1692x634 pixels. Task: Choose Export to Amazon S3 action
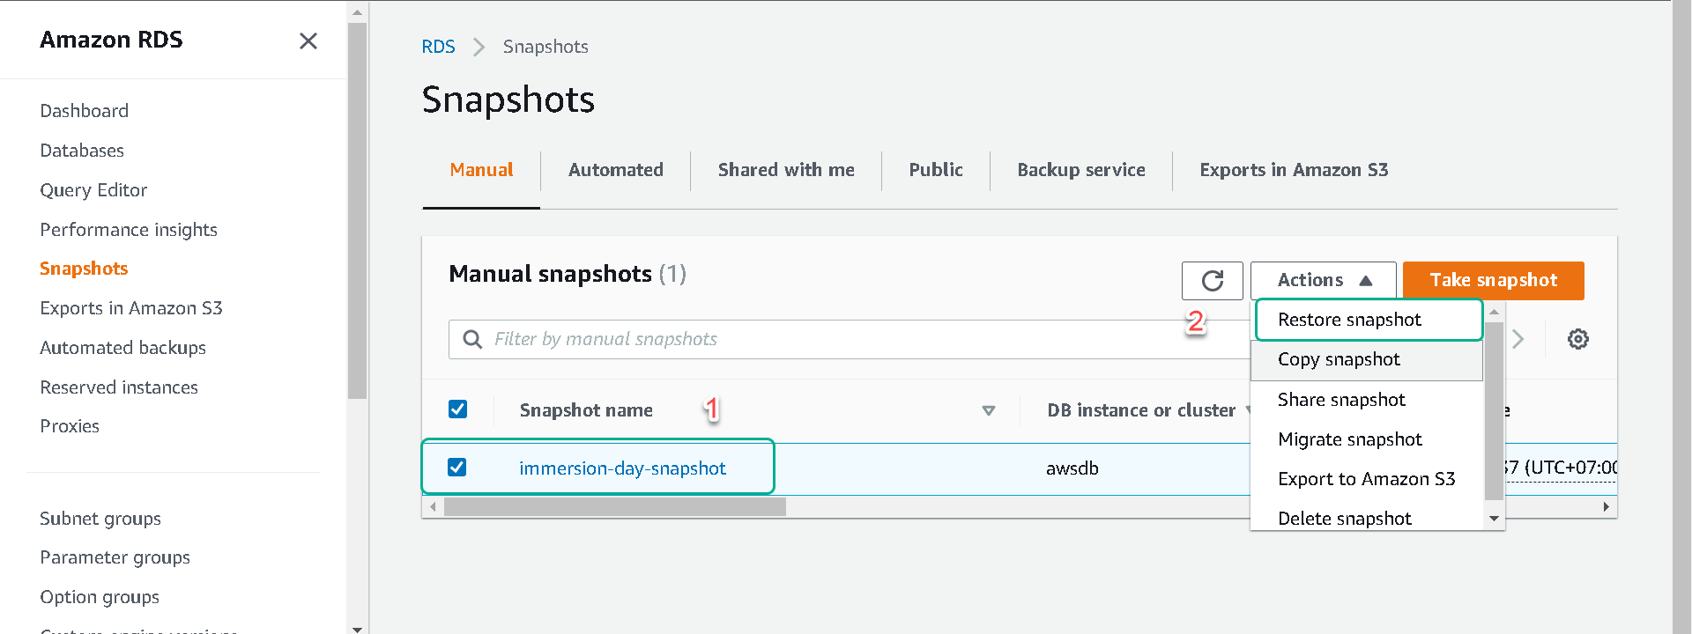pyautogui.click(x=1366, y=479)
